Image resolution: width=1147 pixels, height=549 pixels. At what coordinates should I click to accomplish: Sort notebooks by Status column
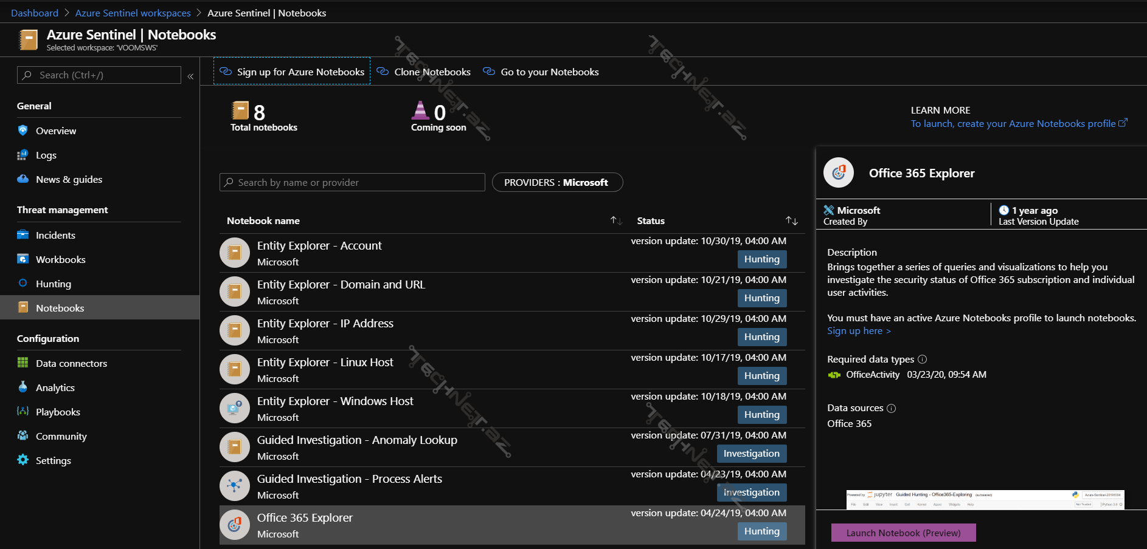point(791,220)
